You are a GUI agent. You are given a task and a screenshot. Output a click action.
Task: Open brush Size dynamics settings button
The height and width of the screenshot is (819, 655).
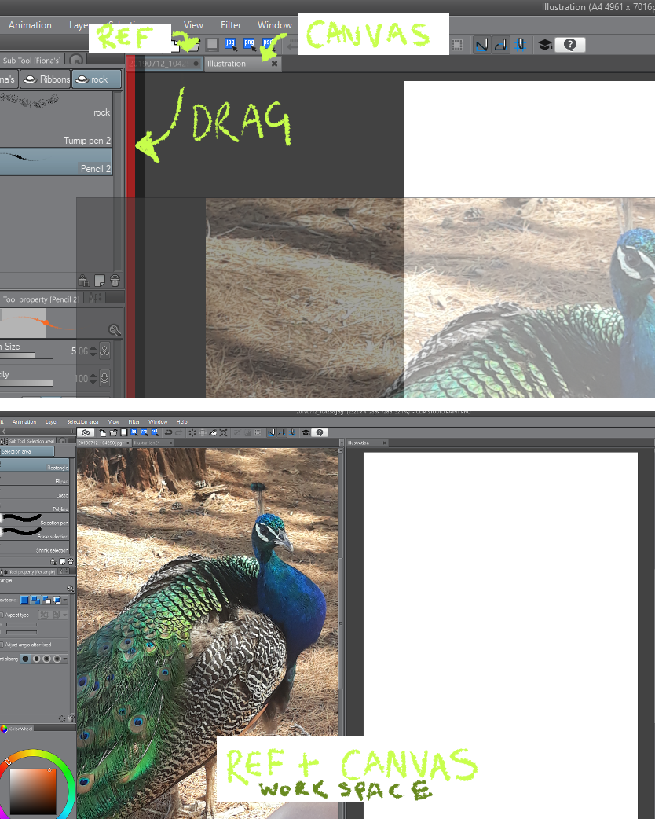coord(104,351)
